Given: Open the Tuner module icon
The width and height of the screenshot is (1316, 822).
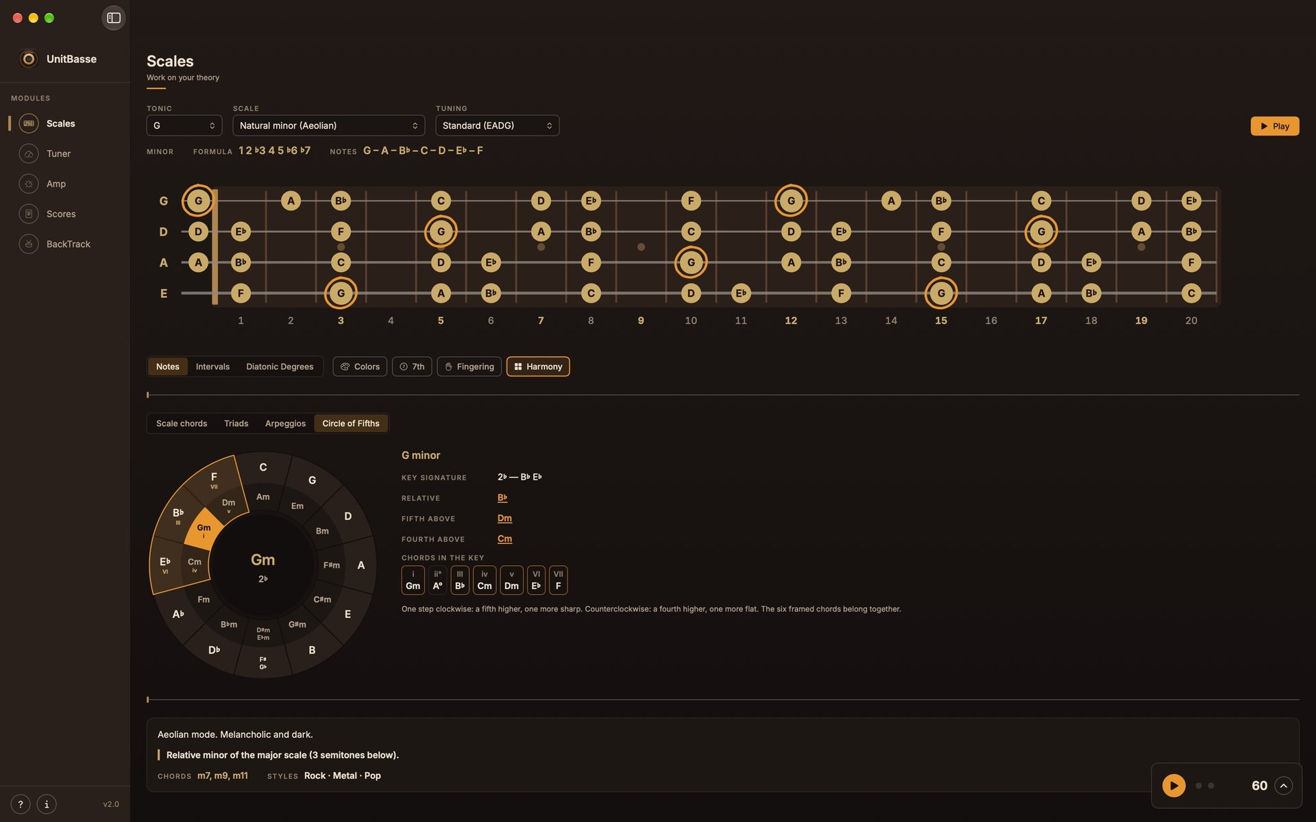Looking at the screenshot, I should [x=29, y=153].
